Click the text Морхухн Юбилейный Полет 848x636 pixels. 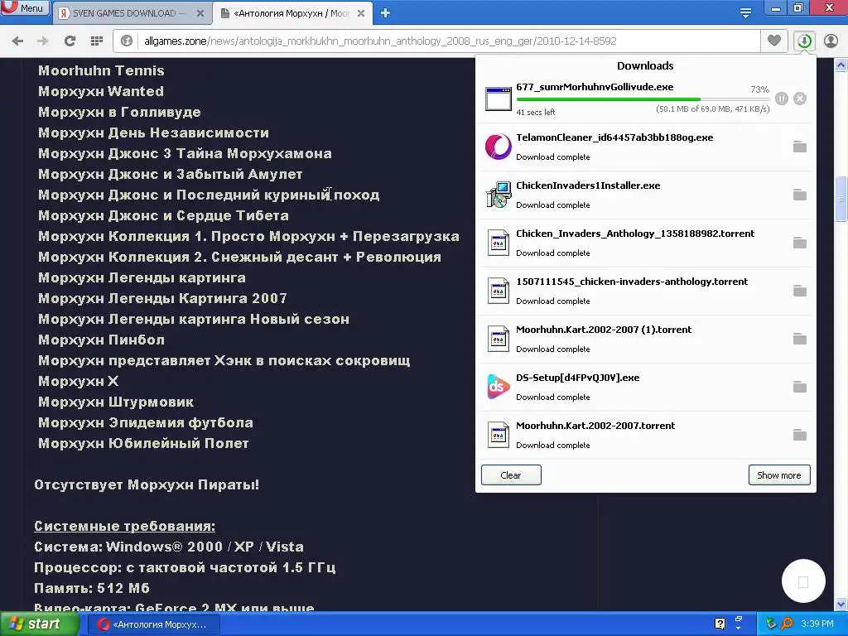143,444
